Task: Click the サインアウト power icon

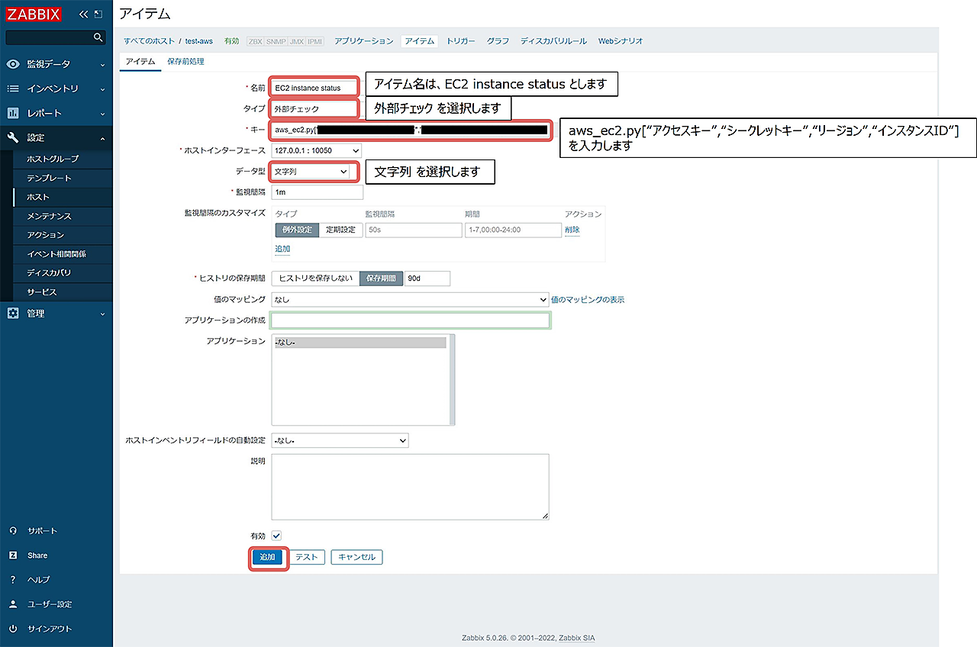Action: click(x=13, y=629)
